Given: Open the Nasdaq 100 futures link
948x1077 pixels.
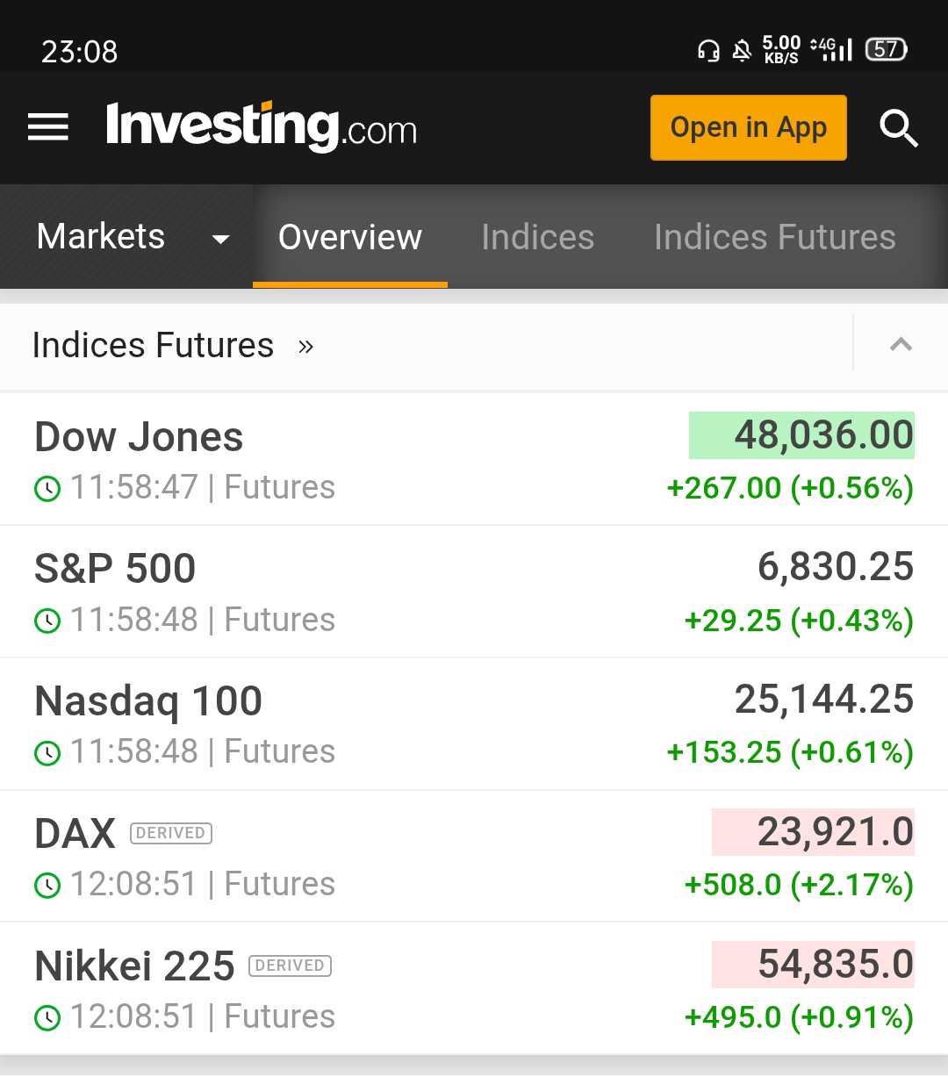Looking at the screenshot, I should tap(148, 701).
